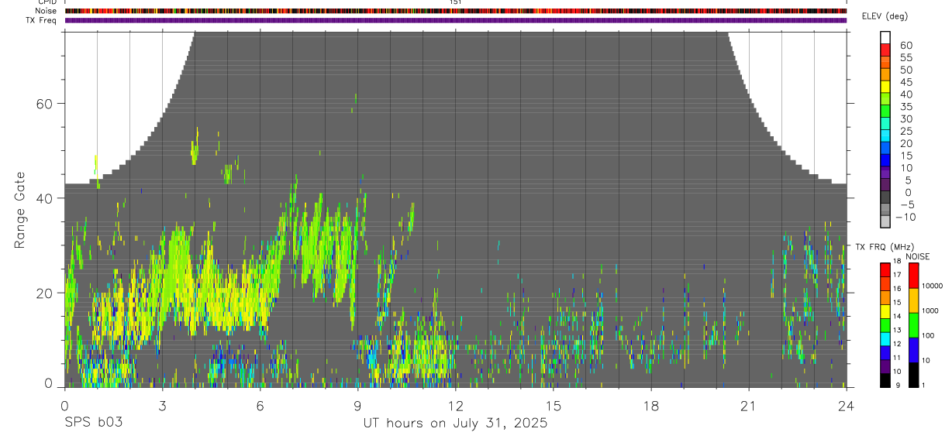Click the 'UT hours on July 31, 2025' axis title

(455, 424)
